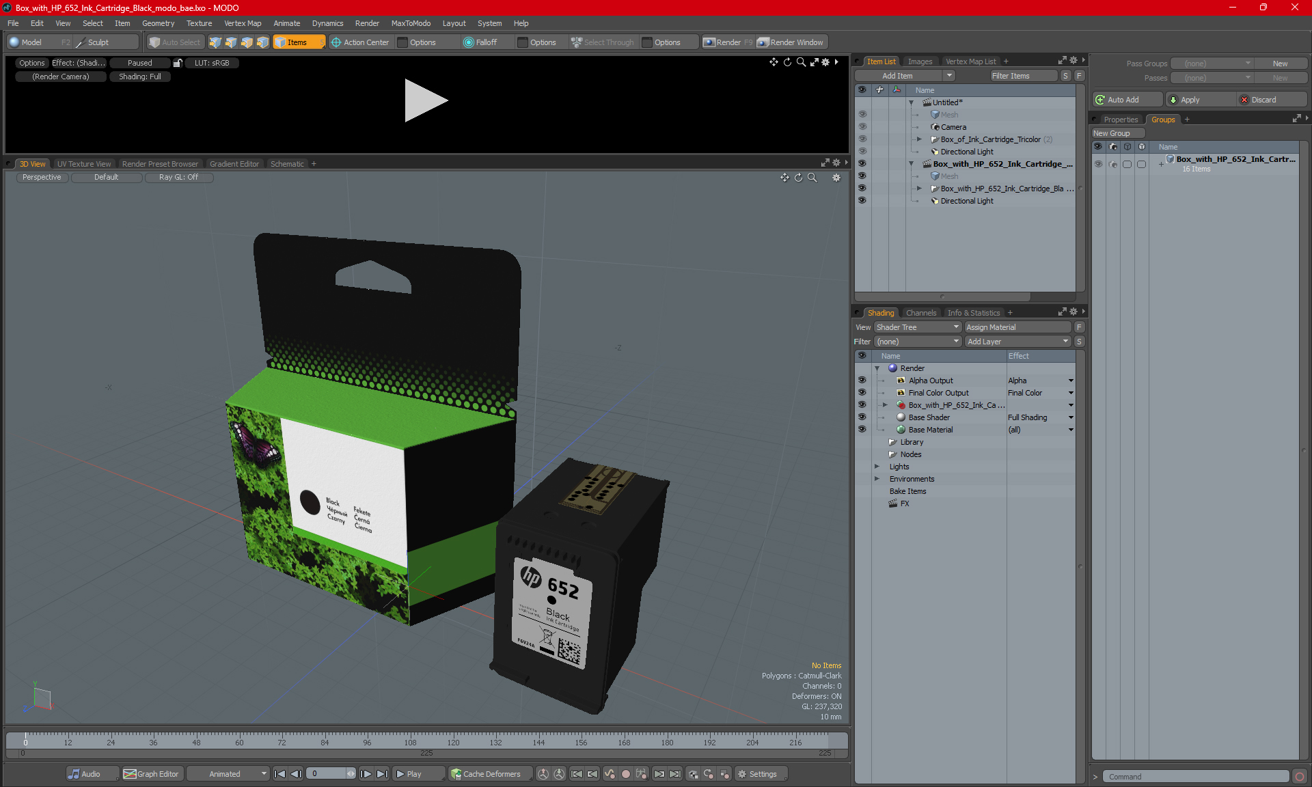Switch to UV Texture View tab

coord(83,164)
